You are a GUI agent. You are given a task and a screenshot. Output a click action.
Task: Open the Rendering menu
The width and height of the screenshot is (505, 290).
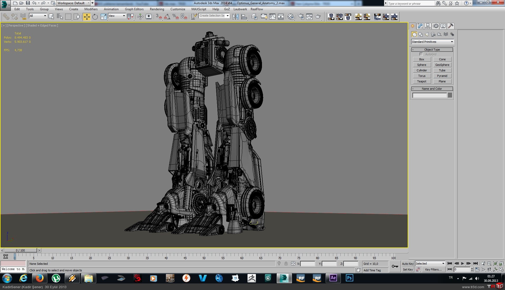pos(157,9)
